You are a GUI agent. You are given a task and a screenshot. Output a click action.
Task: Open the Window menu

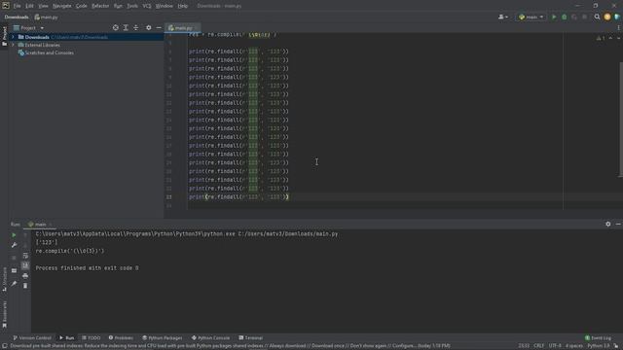pyautogui.click(x=165, y=6)
